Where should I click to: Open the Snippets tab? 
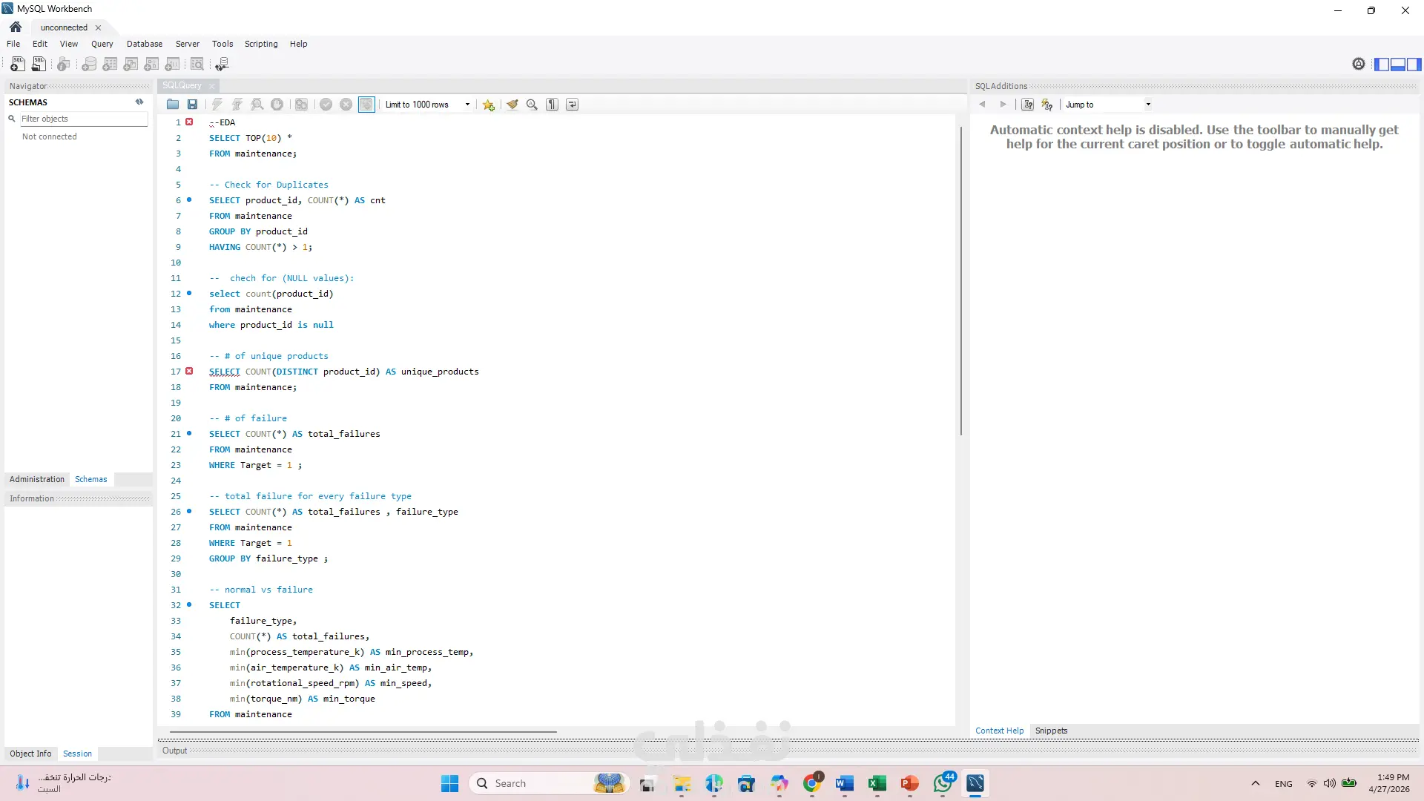1051,731
